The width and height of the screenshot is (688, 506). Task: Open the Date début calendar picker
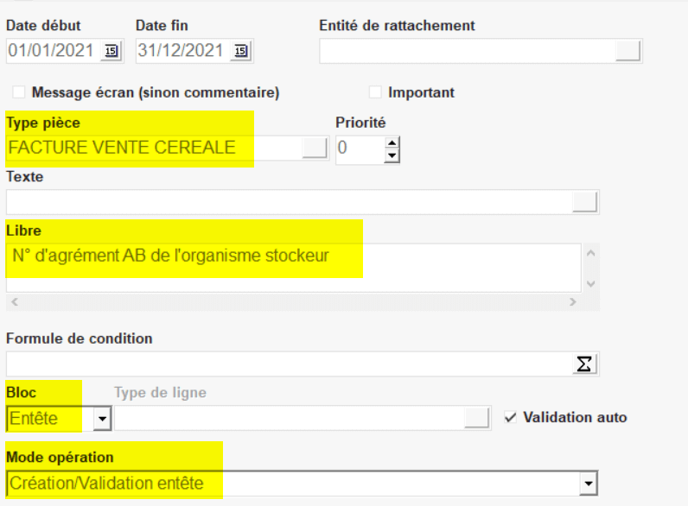111,51
